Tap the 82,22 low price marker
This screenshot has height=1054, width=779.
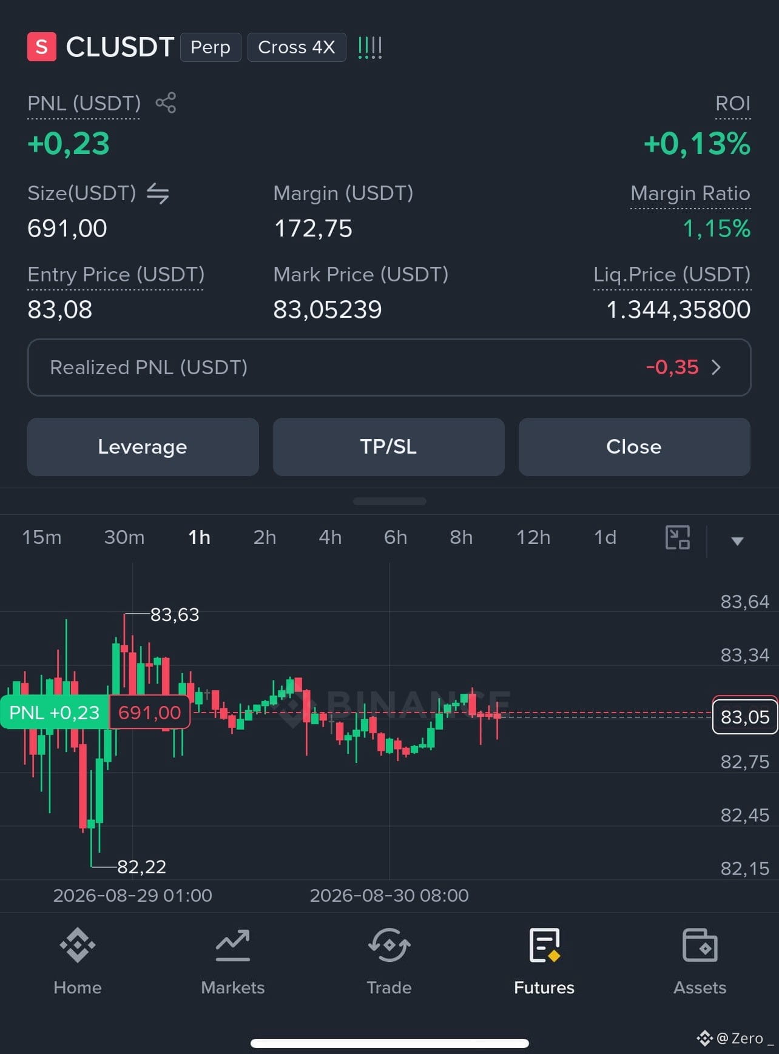coord(141,867)
